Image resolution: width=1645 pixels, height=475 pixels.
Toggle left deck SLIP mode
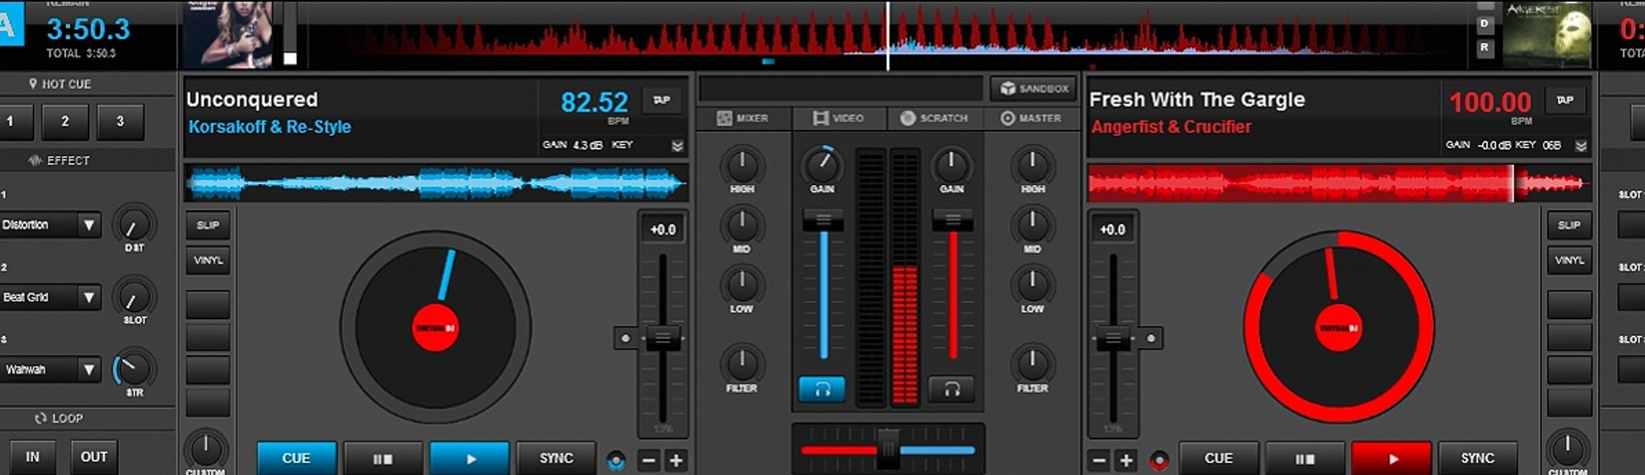click(208, 225)
